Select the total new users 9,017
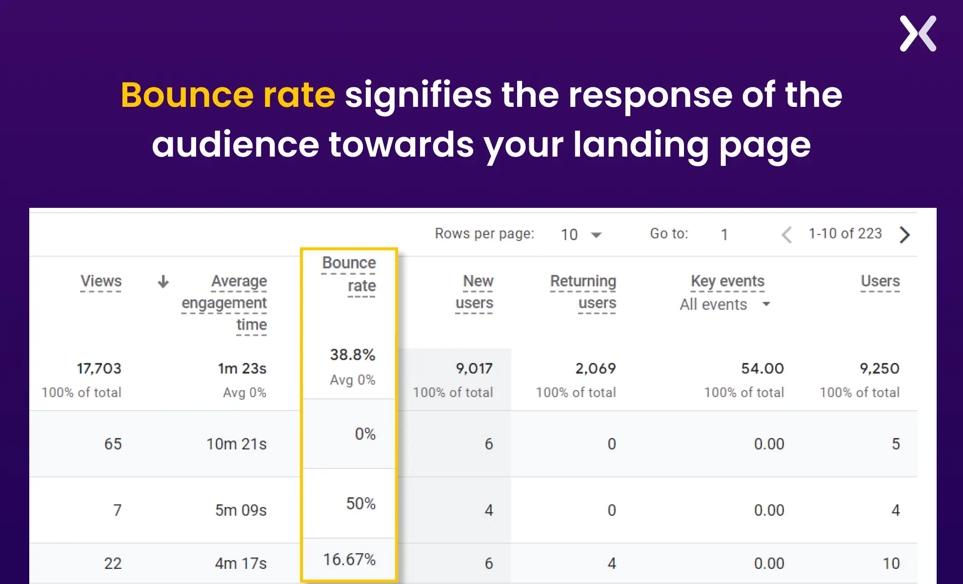963x584 pixels. click(474, 368)
